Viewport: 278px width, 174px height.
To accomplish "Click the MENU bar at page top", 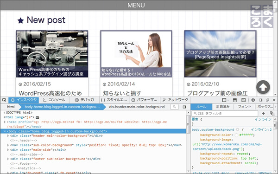I will coord(136,5).
